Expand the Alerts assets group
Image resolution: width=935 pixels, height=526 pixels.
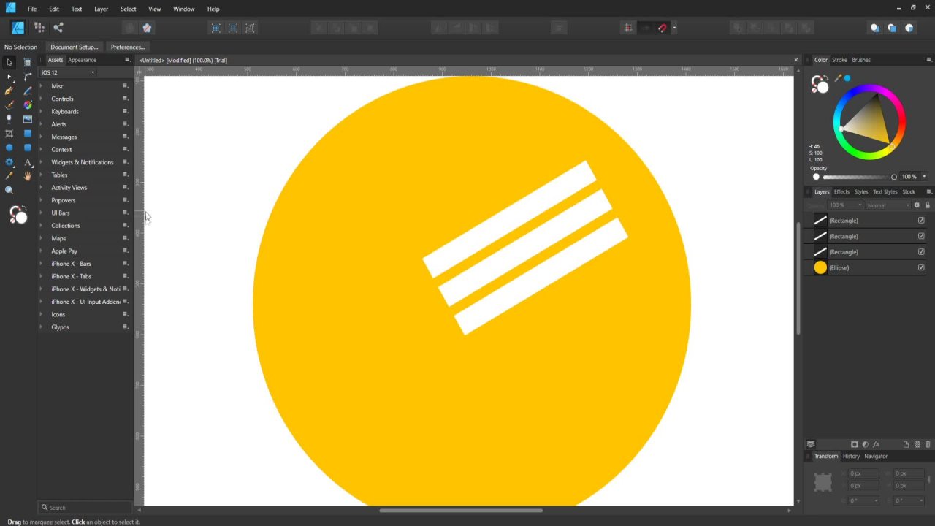[x=41, y=124]
